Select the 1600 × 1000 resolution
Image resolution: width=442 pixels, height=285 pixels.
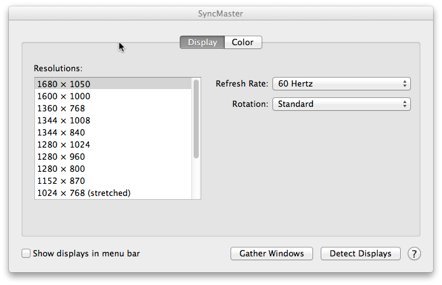[x=113, y=96]
